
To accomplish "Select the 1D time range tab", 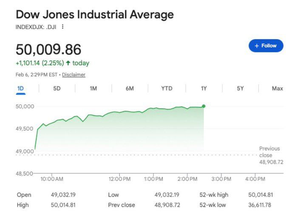I will [20, 89].
